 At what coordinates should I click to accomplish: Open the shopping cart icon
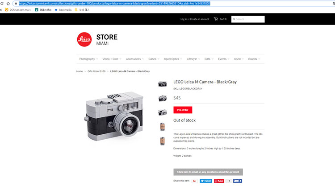coord(216,19)
